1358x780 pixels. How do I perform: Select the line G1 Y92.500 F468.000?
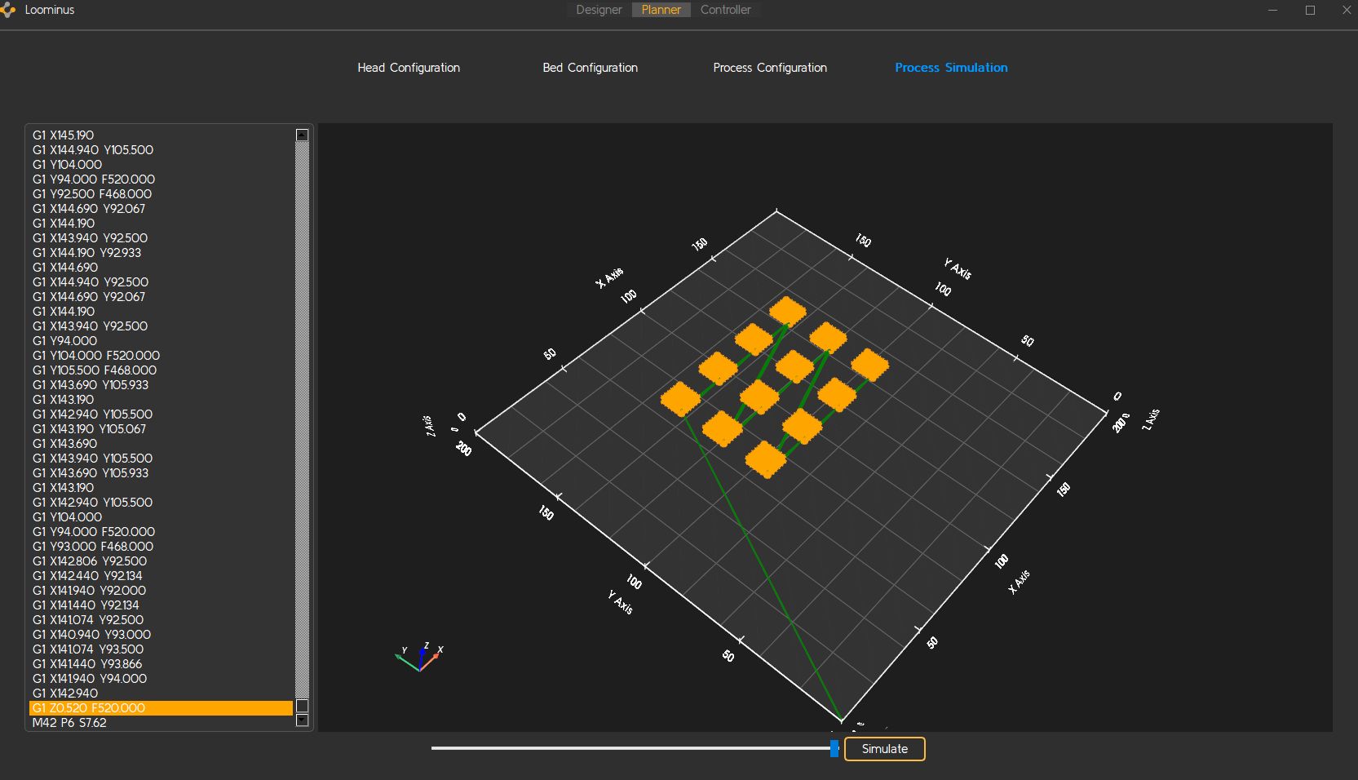(161, 194)
